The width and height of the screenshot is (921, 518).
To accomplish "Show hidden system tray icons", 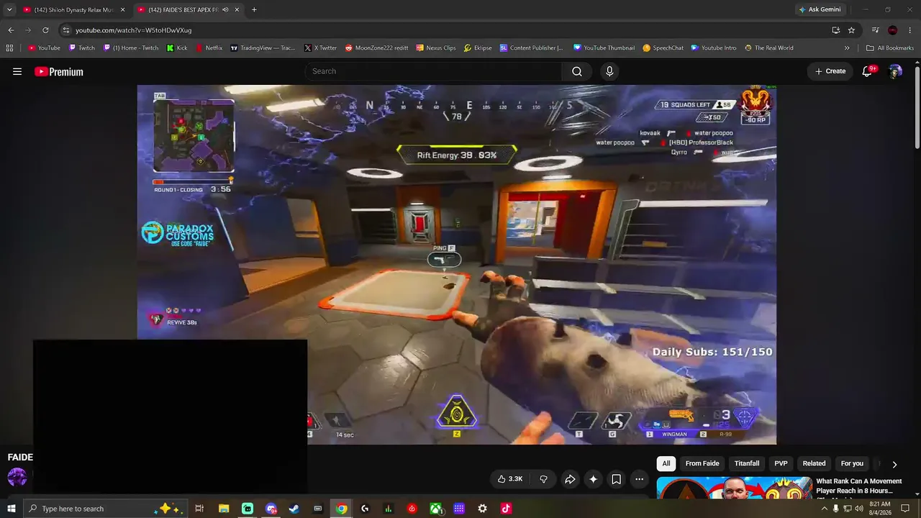I will [x=824, y=509].
